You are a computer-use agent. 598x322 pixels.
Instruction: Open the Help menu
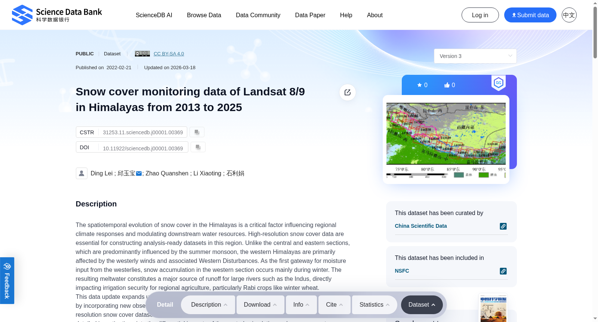(x=346, y=15)
